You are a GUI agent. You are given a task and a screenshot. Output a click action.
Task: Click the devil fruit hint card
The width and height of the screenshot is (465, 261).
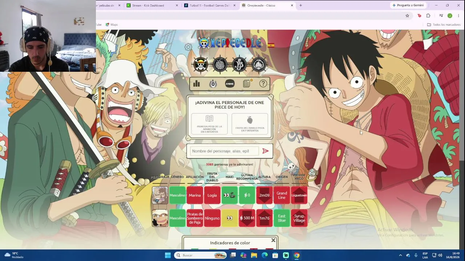tap(250, 124)
